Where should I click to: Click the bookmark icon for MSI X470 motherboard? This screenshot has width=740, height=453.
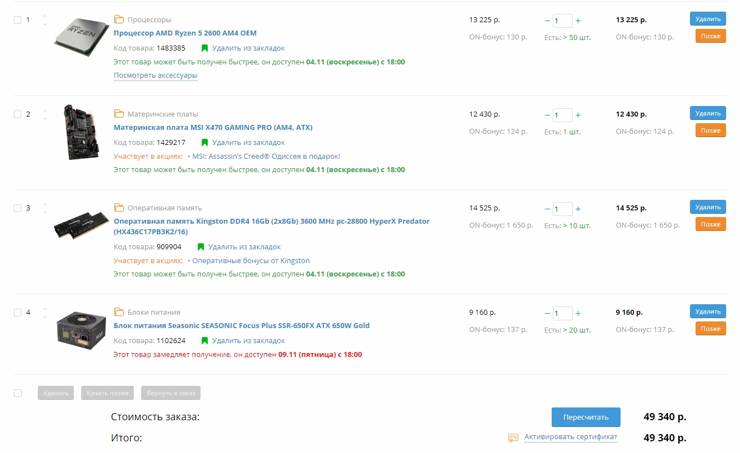click(204, 143)
